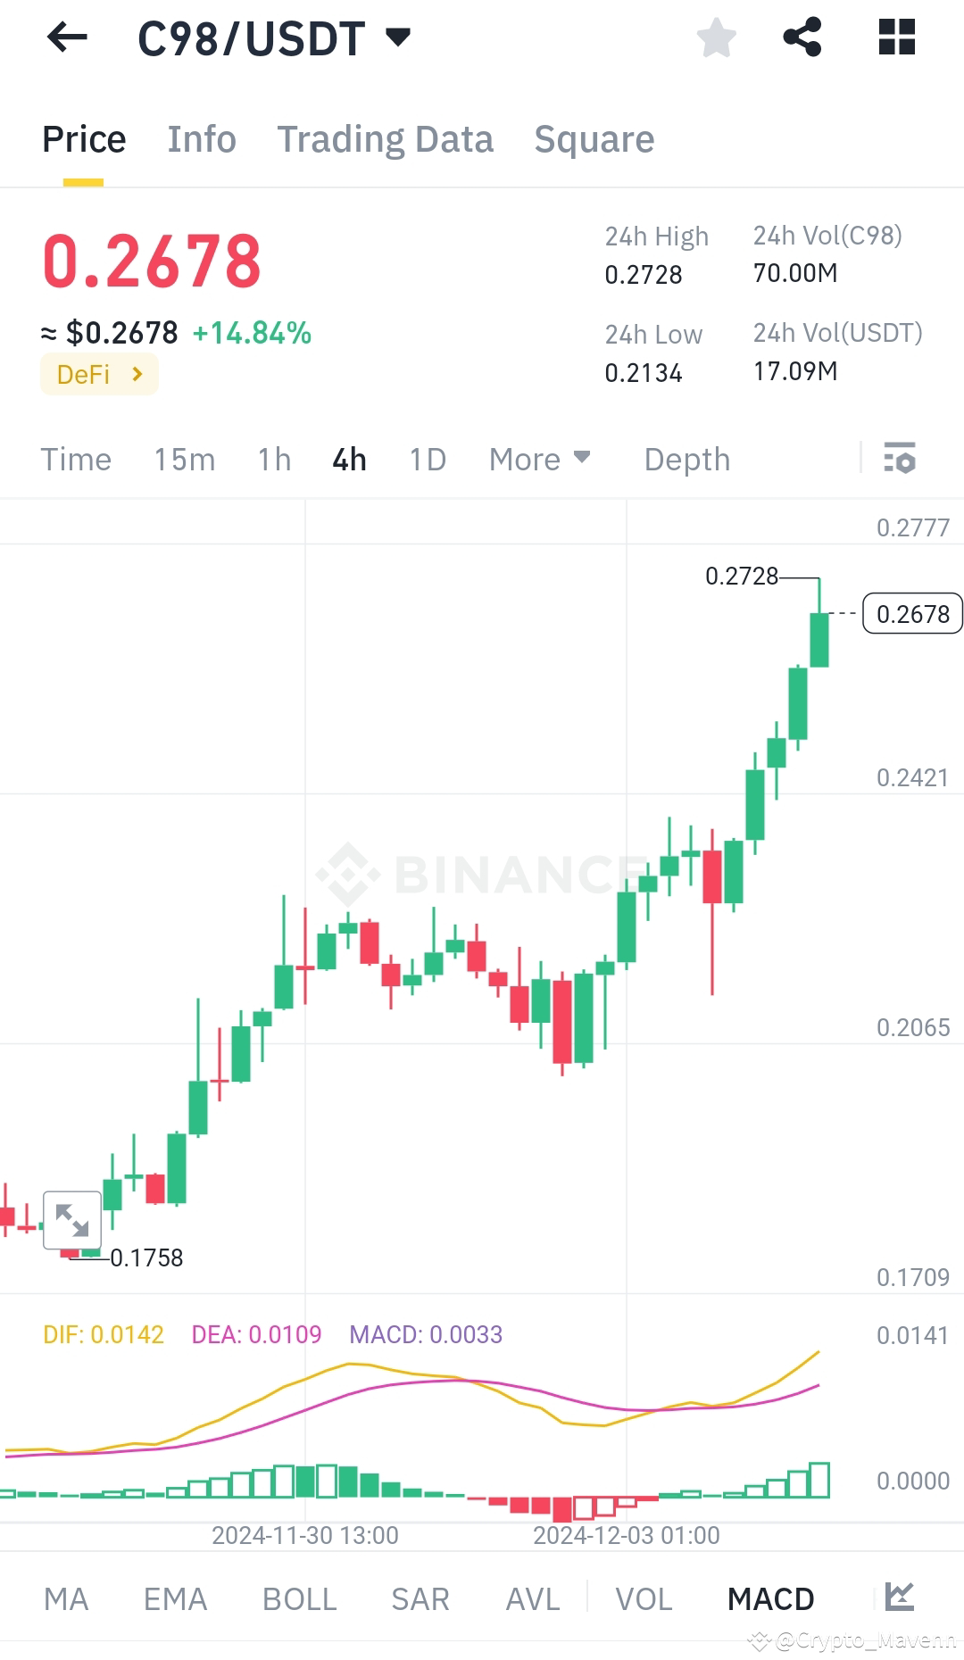
Task: Select the 1D timeframe
Action: coord(427,459)
